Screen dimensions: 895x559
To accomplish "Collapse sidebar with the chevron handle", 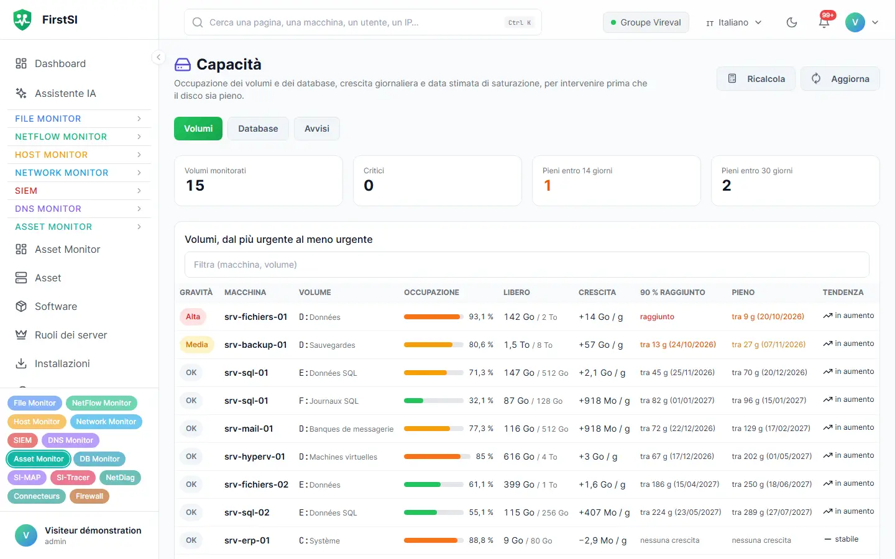I will tap(158, 57).
